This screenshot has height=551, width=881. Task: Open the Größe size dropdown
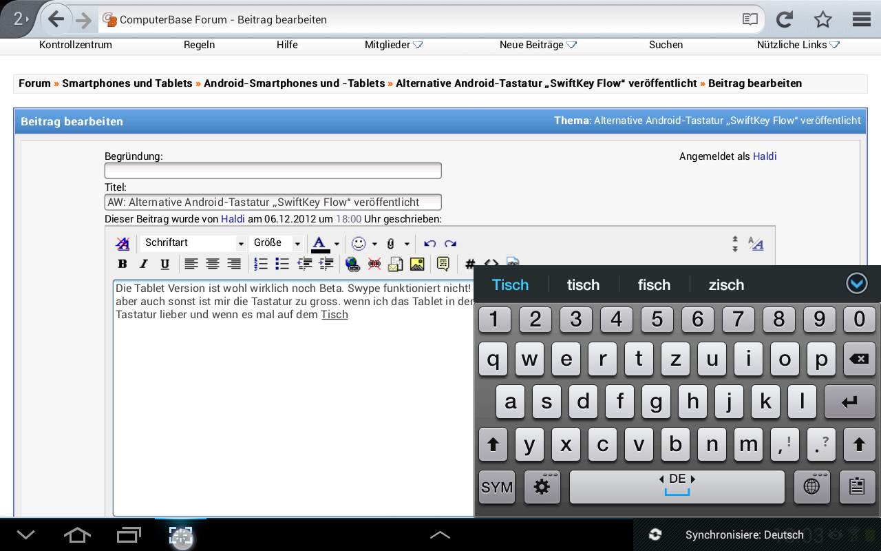click(x=275, y=243)
